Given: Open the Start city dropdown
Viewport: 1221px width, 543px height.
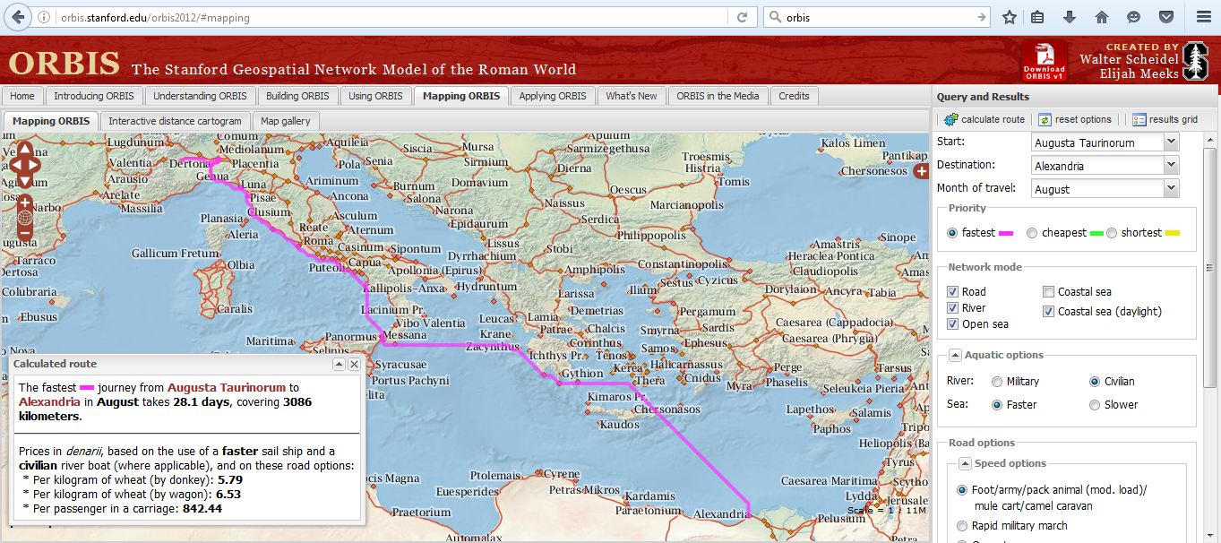Looking at the screenshot, I should click(1171, 142).
